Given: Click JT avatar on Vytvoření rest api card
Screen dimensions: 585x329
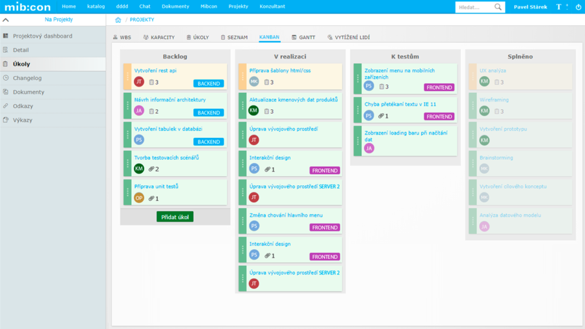Looking at the screenshot, I should [x=138, y=82].
